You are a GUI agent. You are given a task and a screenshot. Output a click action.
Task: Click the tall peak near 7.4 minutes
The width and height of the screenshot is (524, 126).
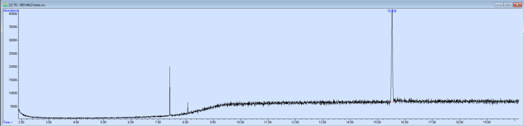[170, 90]
